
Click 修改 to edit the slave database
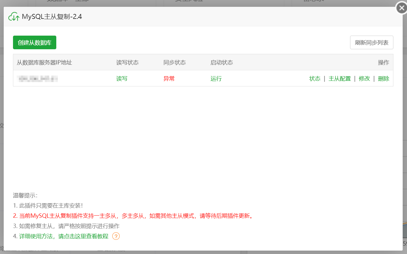point(364,79)
